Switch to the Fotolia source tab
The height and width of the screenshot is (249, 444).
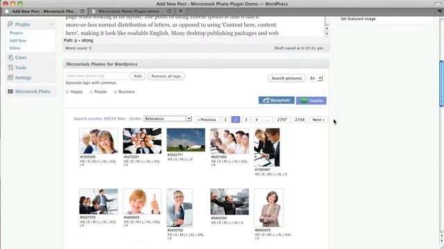tap(311, 100)
